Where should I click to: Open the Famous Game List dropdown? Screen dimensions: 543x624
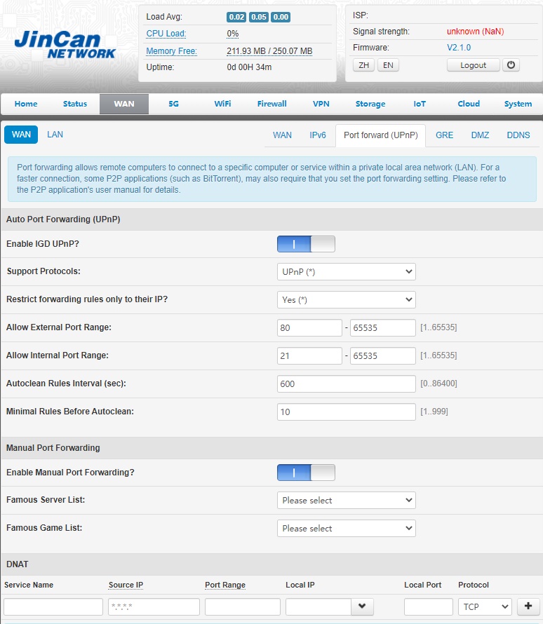(x=346, y=529)
